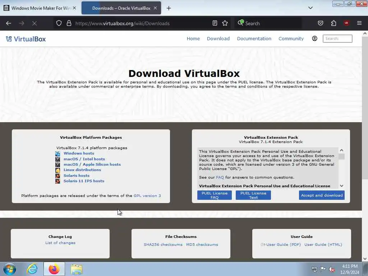This screenshot has height=276, width=368.
Task: Click the Firefox taskbar icon
Action: coord(54,269)
